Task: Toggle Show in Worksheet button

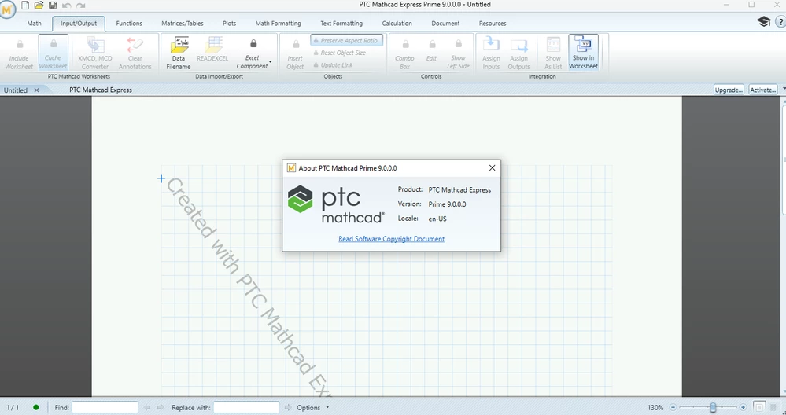Action: 584,53
